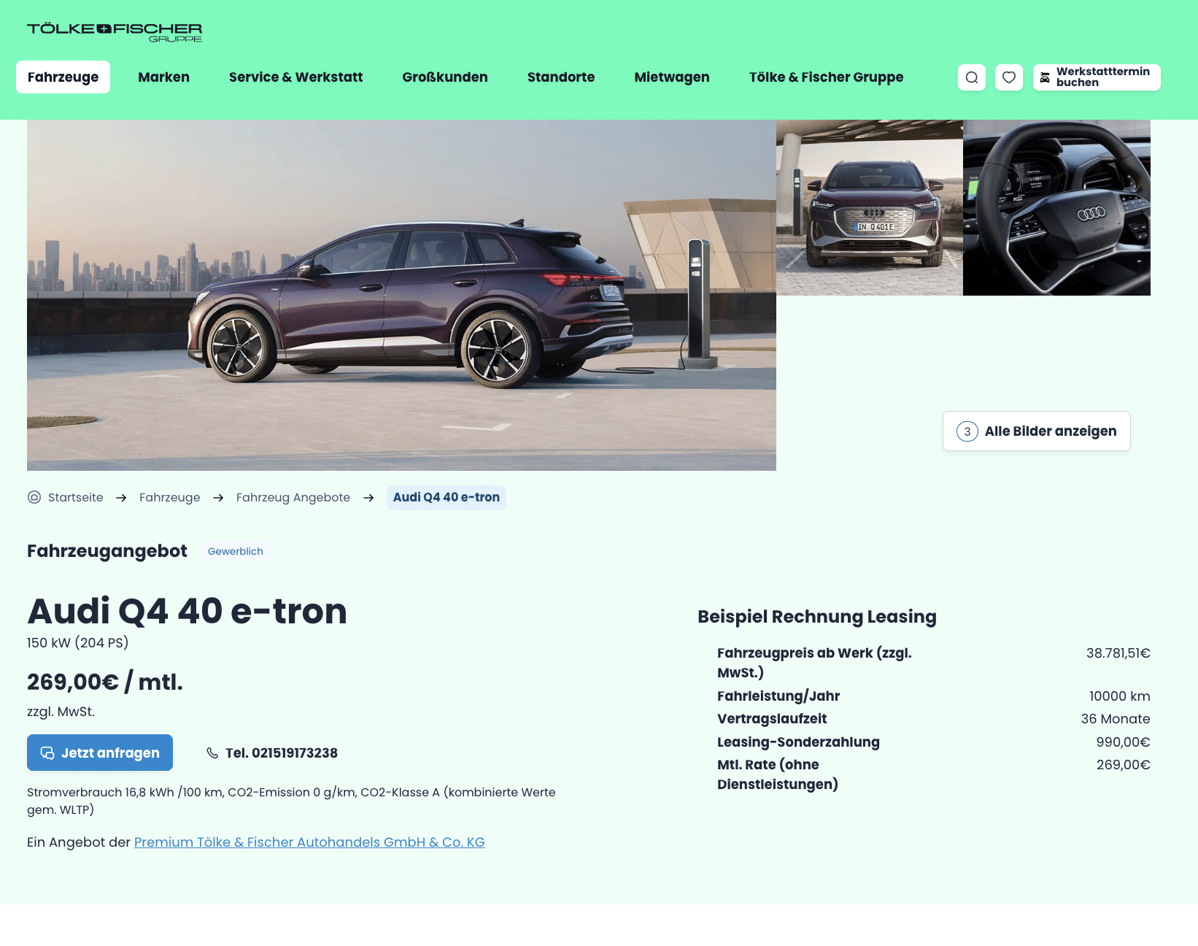Open the Mietwagen navigation item
Viewport: 1198px width, 946px height.
(x=672, y=77)
